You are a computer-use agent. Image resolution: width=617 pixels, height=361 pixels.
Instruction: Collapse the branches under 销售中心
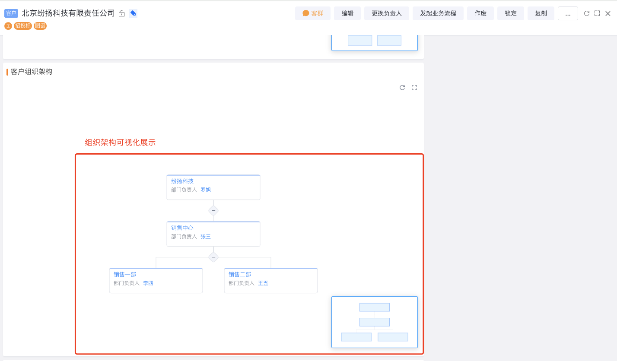coord(213,257)
